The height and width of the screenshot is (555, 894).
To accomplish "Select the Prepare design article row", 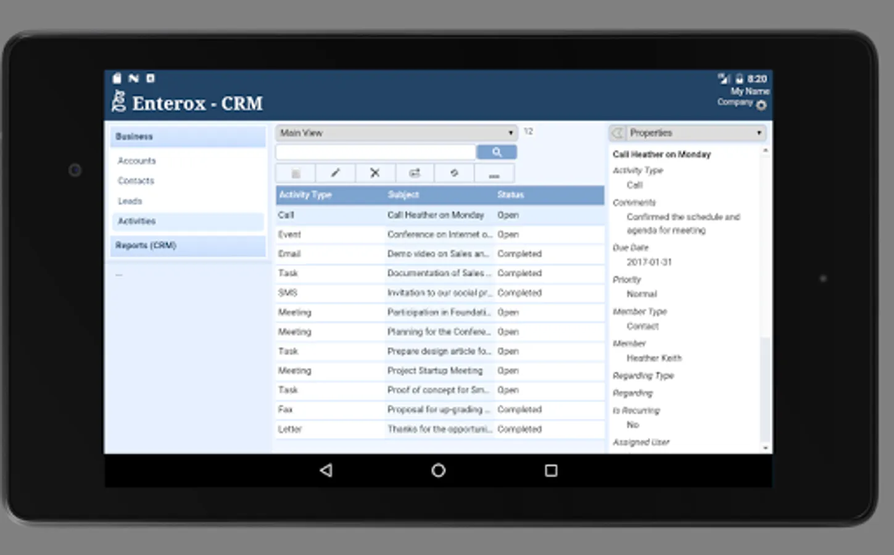I will point(440,351).
